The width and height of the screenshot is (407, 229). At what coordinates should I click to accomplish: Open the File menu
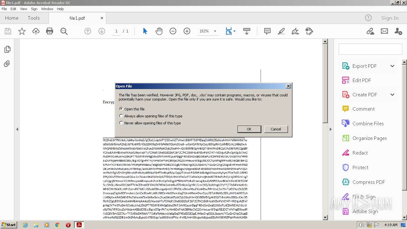point(4,9)
